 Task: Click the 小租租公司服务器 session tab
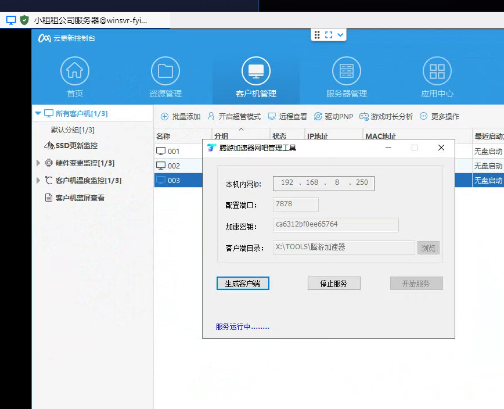pos(85,20)
